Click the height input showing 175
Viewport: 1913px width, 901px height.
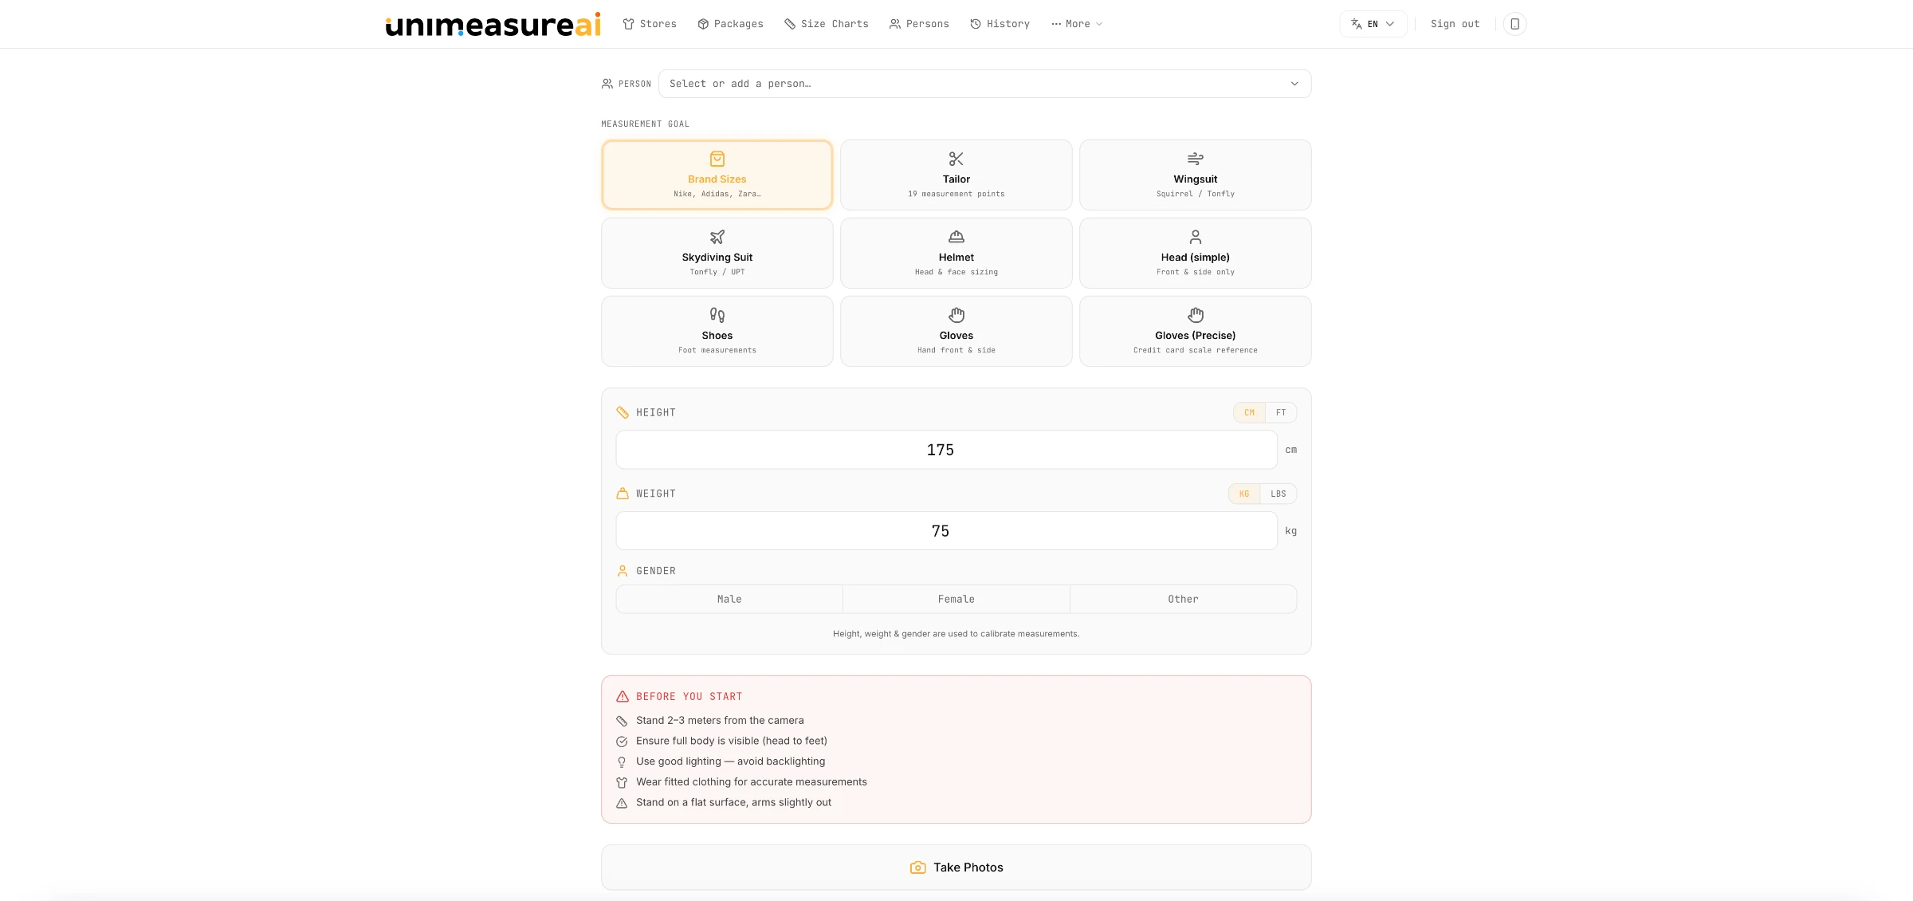[x=947, y=450]
